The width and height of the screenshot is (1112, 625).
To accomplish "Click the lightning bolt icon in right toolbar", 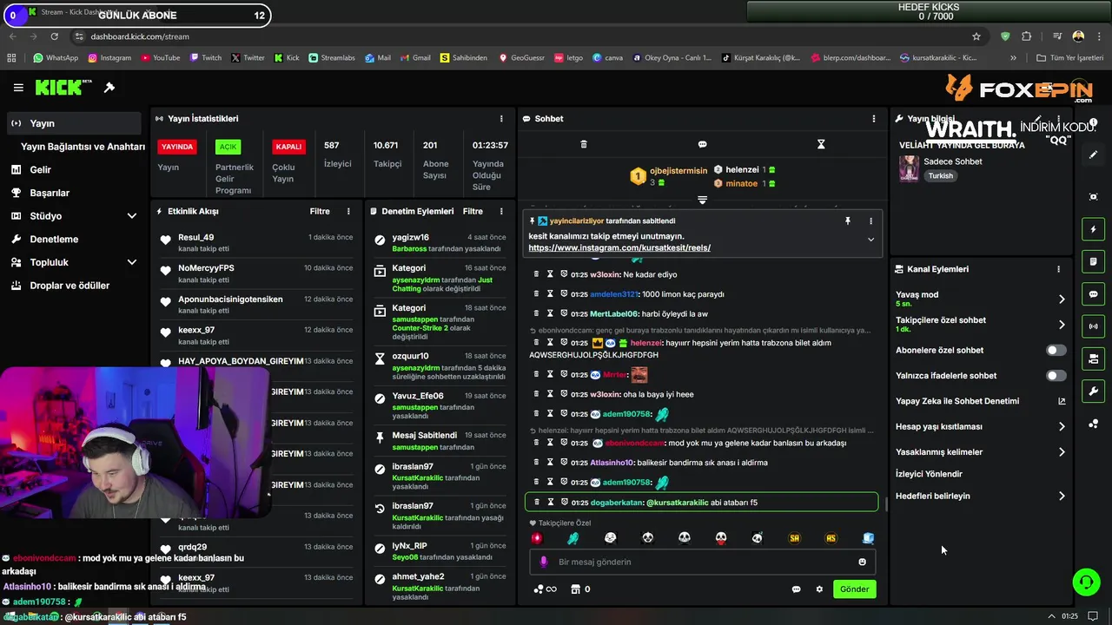I will pos(1093,229).
